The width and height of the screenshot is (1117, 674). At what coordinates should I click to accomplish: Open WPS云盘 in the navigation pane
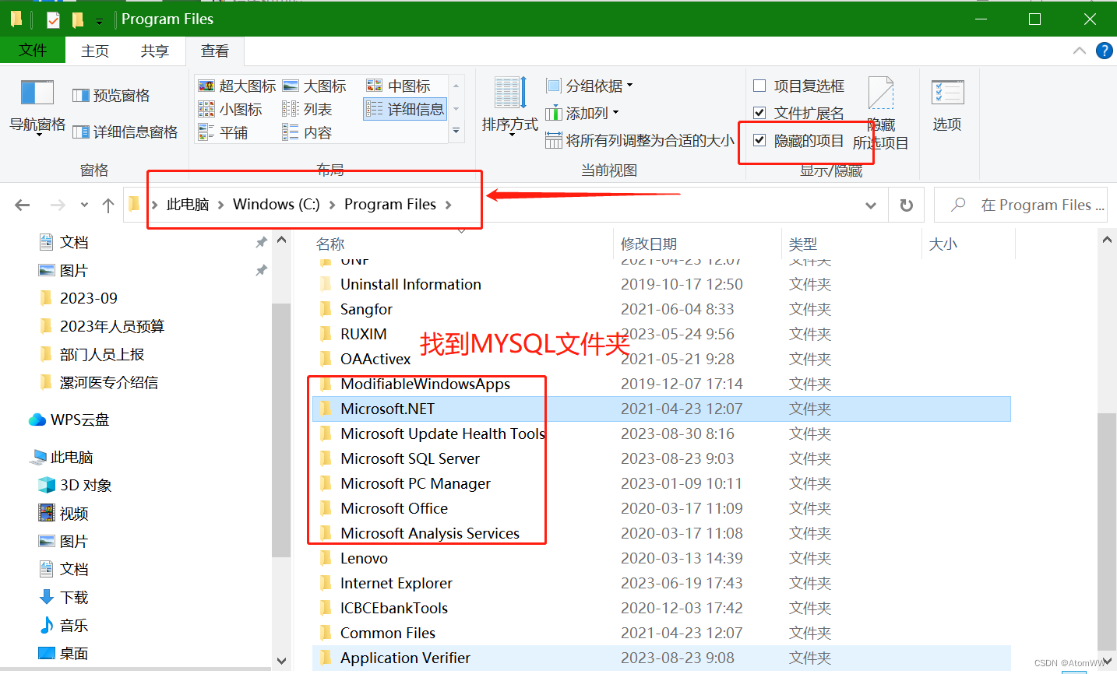[69, 419]
